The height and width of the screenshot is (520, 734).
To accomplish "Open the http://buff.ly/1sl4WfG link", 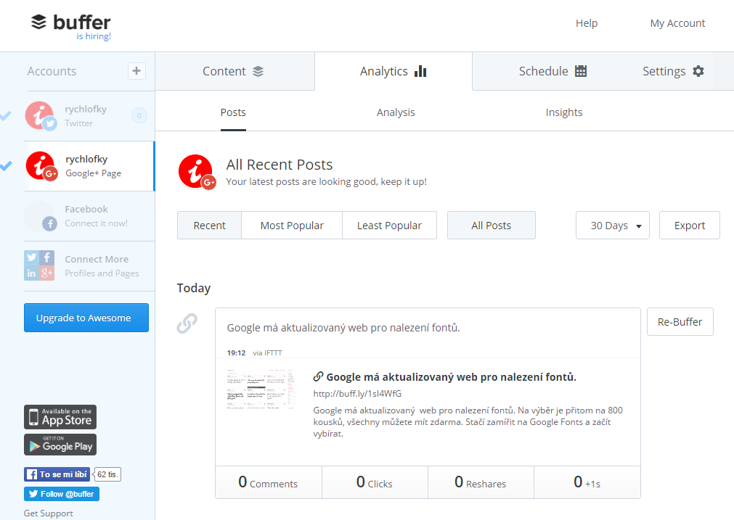I will 357,394.
